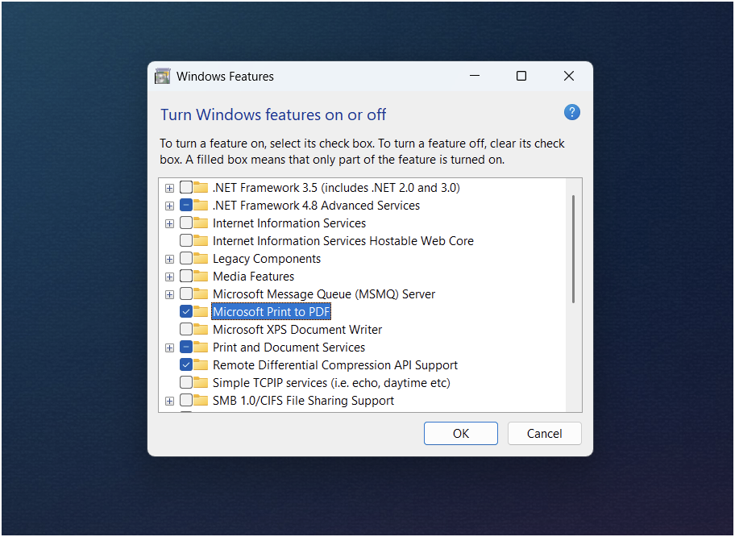Select Microsoft XPS Document Writer label

coord(297,330)
